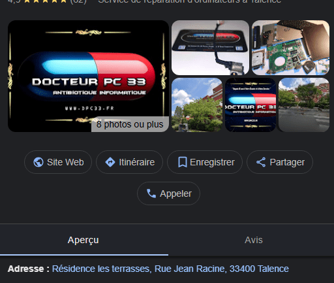This screenshot has height=283, width=334.
Task: Click the bookmark icon to save
Action: 183,162
